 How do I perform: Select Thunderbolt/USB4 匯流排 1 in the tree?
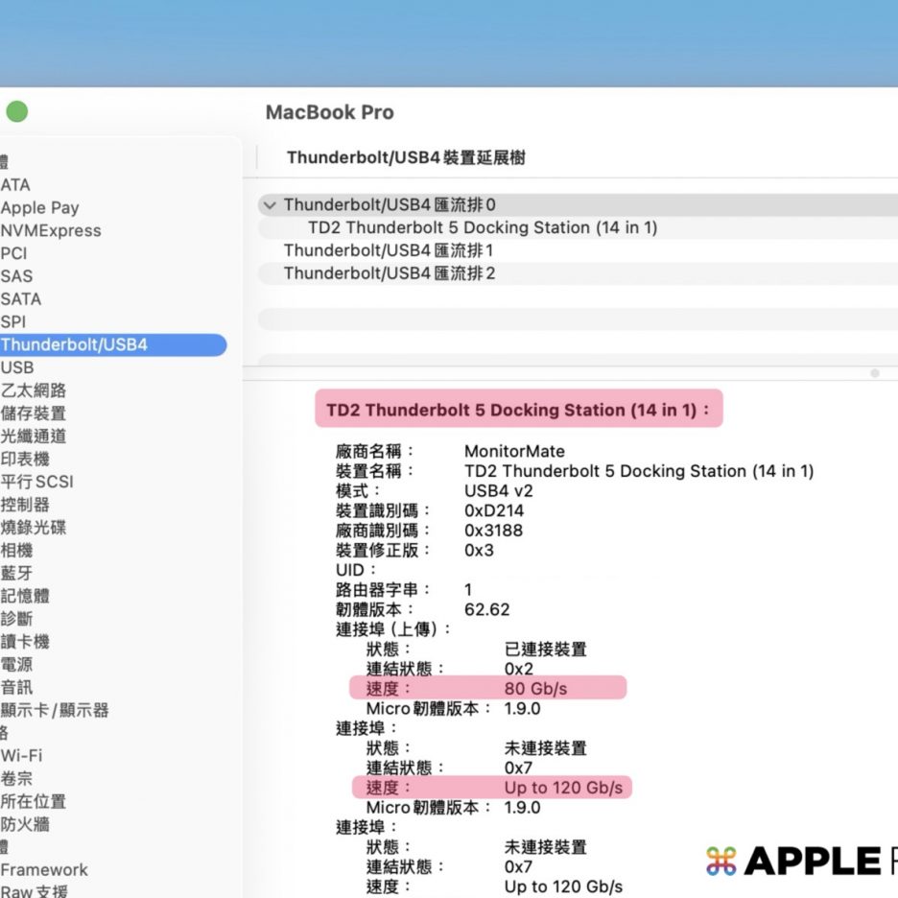pos(388,251)
